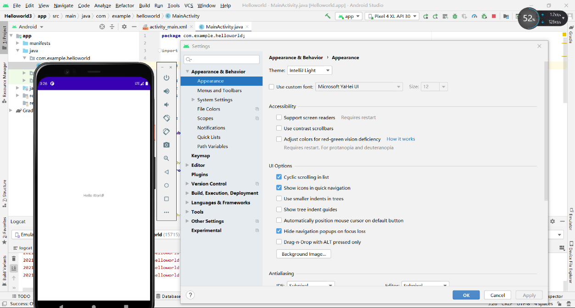Click the Settings search input field
The width and height of the screenshot is (575, 308).
222,59
